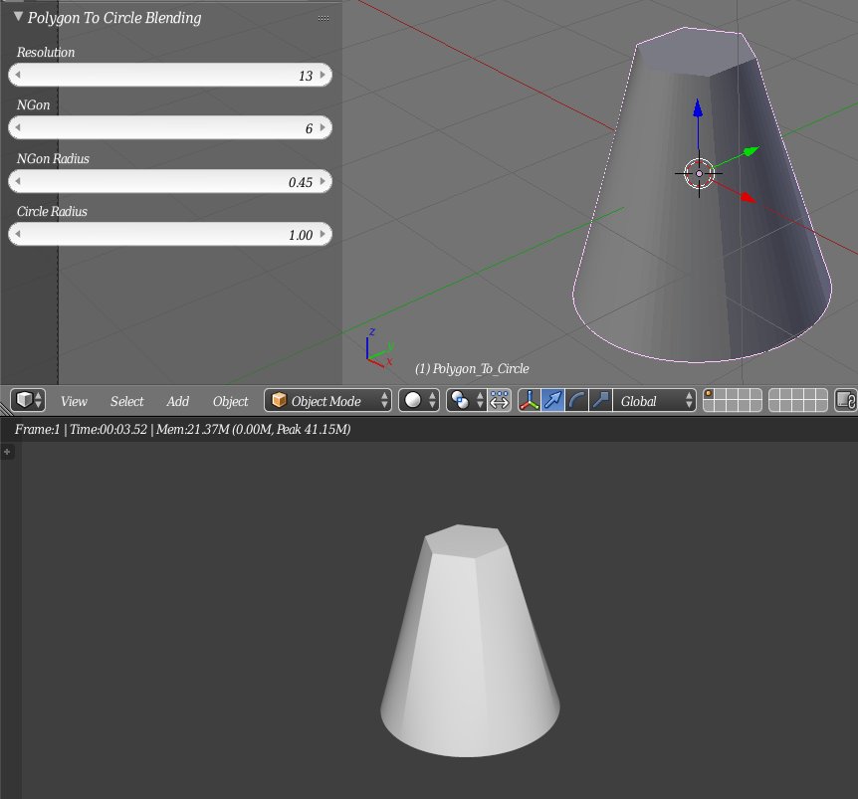Select the rotate manipulator arc icon

tap(576, 400)
